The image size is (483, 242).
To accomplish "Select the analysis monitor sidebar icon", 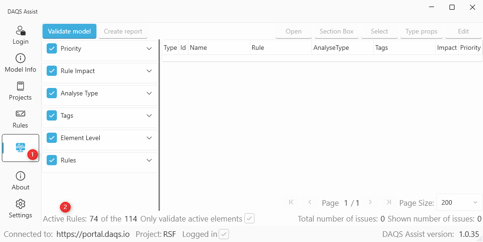I will pyautogui.click(x=21, y=148).
